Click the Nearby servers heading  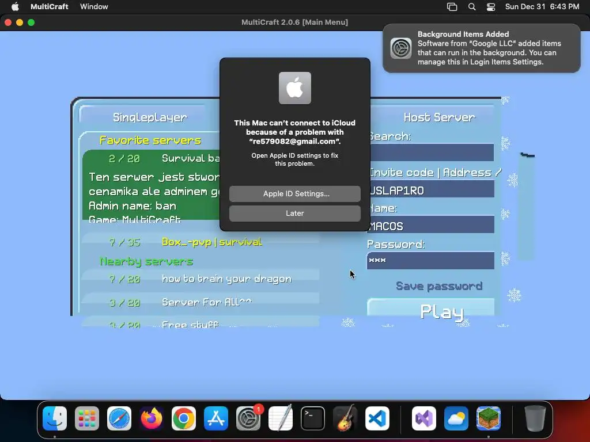pos(146,261)
